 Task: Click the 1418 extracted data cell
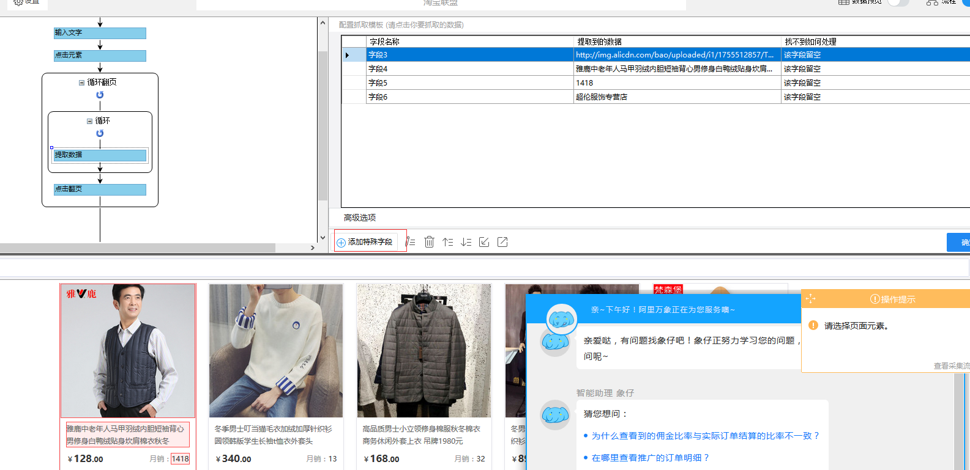point(677,83)
